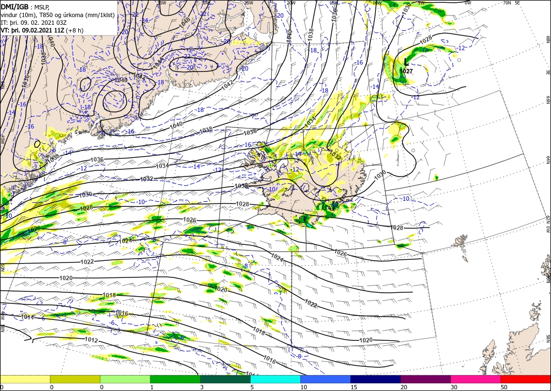Select the dark green legend swatch
The height and width of the screenshot is (391, 551).
pos(225,379)
